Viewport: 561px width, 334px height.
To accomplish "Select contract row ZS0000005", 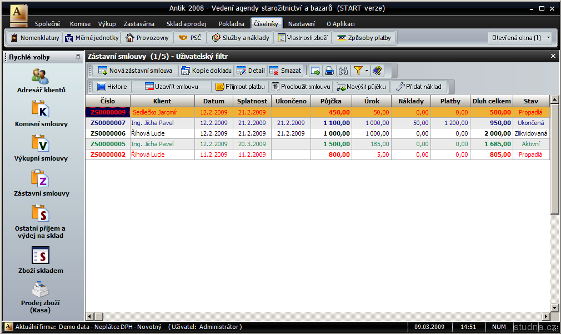I will (x=107, y=144).
